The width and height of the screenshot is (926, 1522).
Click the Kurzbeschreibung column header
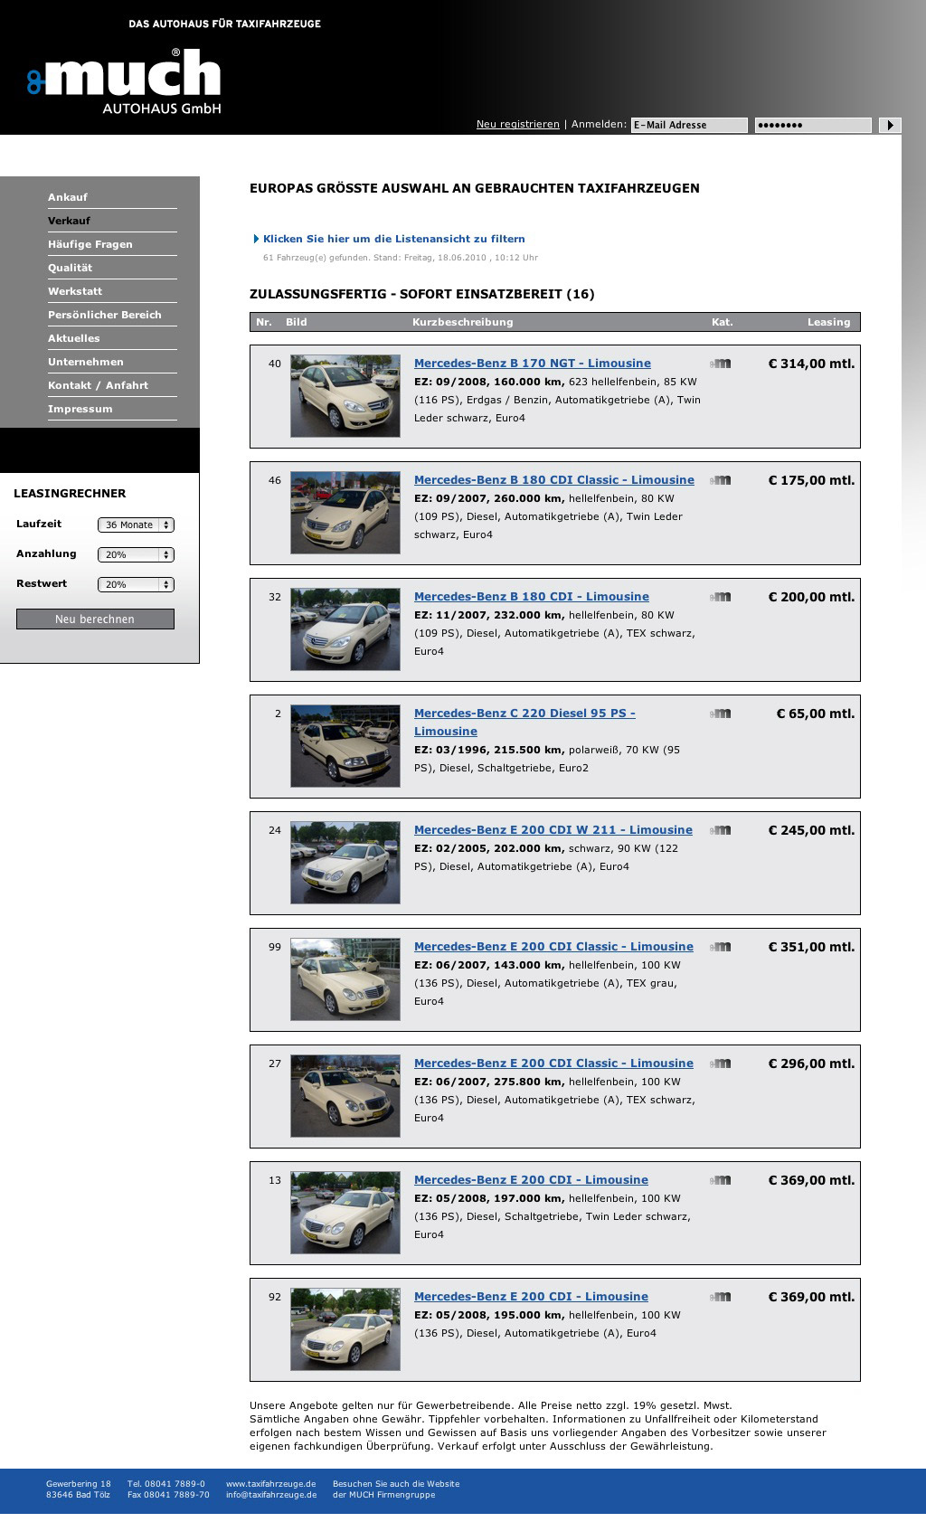click(463, 322)
